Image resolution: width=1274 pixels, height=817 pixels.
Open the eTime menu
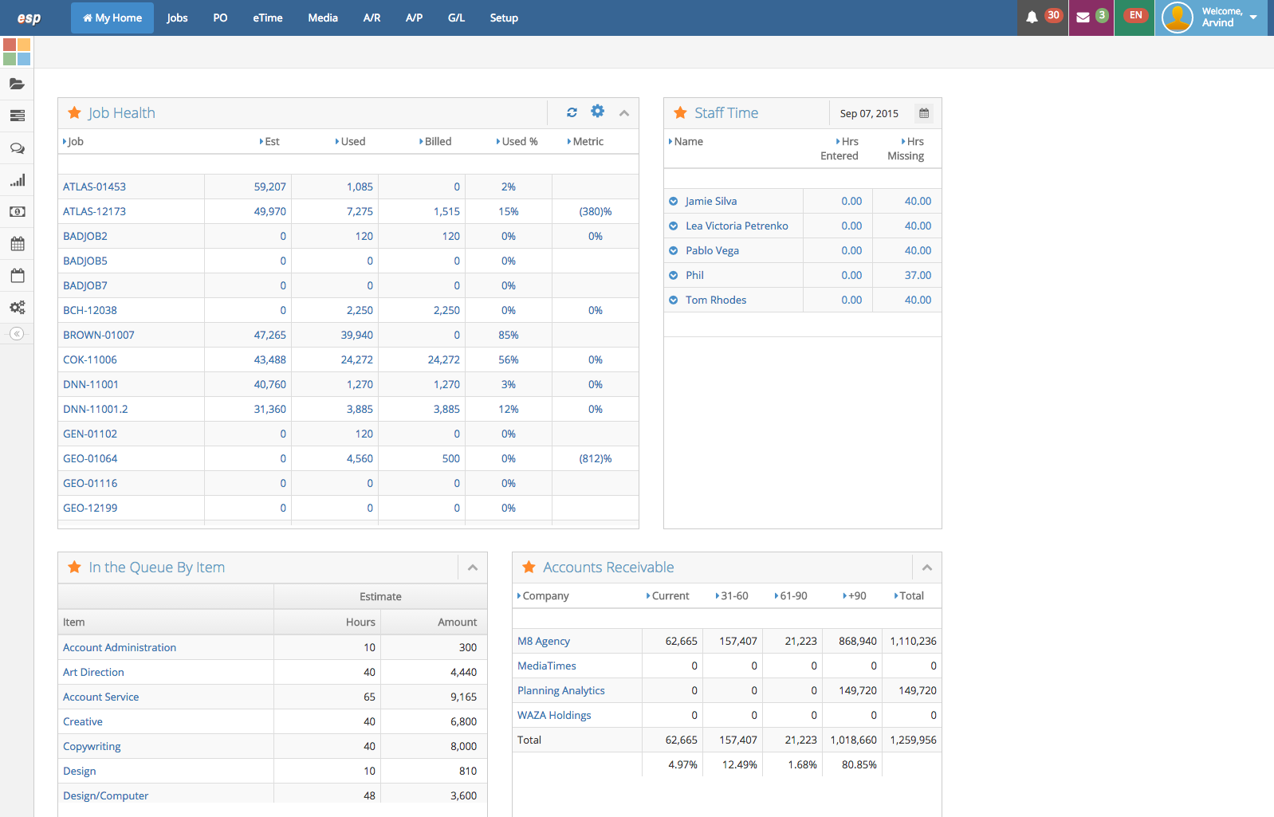268,18
